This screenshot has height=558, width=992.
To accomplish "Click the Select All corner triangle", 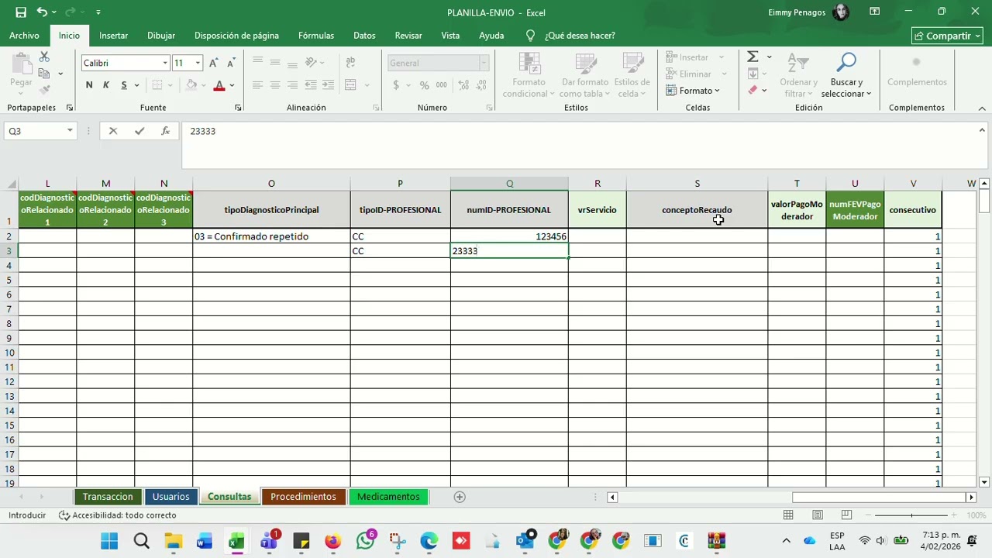I will pyautogui.click(x=12, y=184).
